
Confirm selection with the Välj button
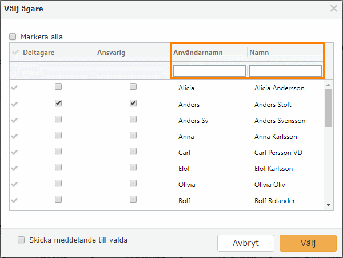308,243
